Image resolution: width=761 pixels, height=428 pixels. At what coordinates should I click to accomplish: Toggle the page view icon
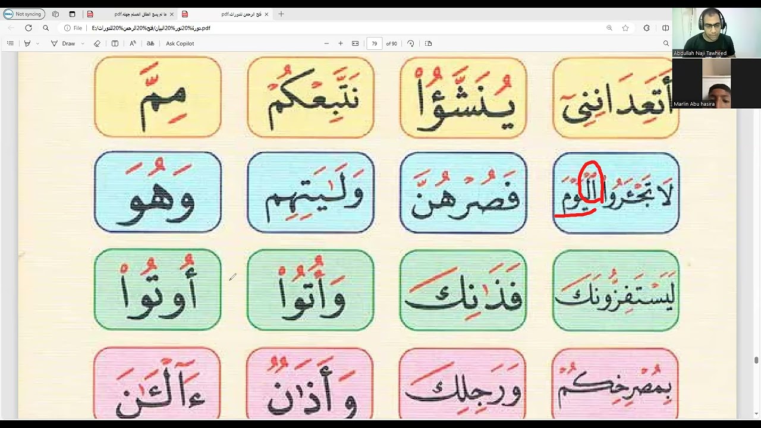coord(429,43)
